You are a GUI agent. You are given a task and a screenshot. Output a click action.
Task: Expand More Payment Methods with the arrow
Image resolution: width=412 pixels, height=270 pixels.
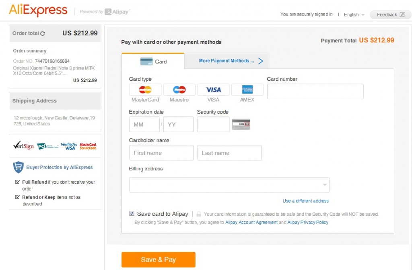261,61
